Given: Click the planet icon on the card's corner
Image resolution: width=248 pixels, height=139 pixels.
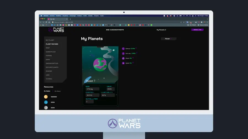Looking at the screenshot, I should point(114,50).
